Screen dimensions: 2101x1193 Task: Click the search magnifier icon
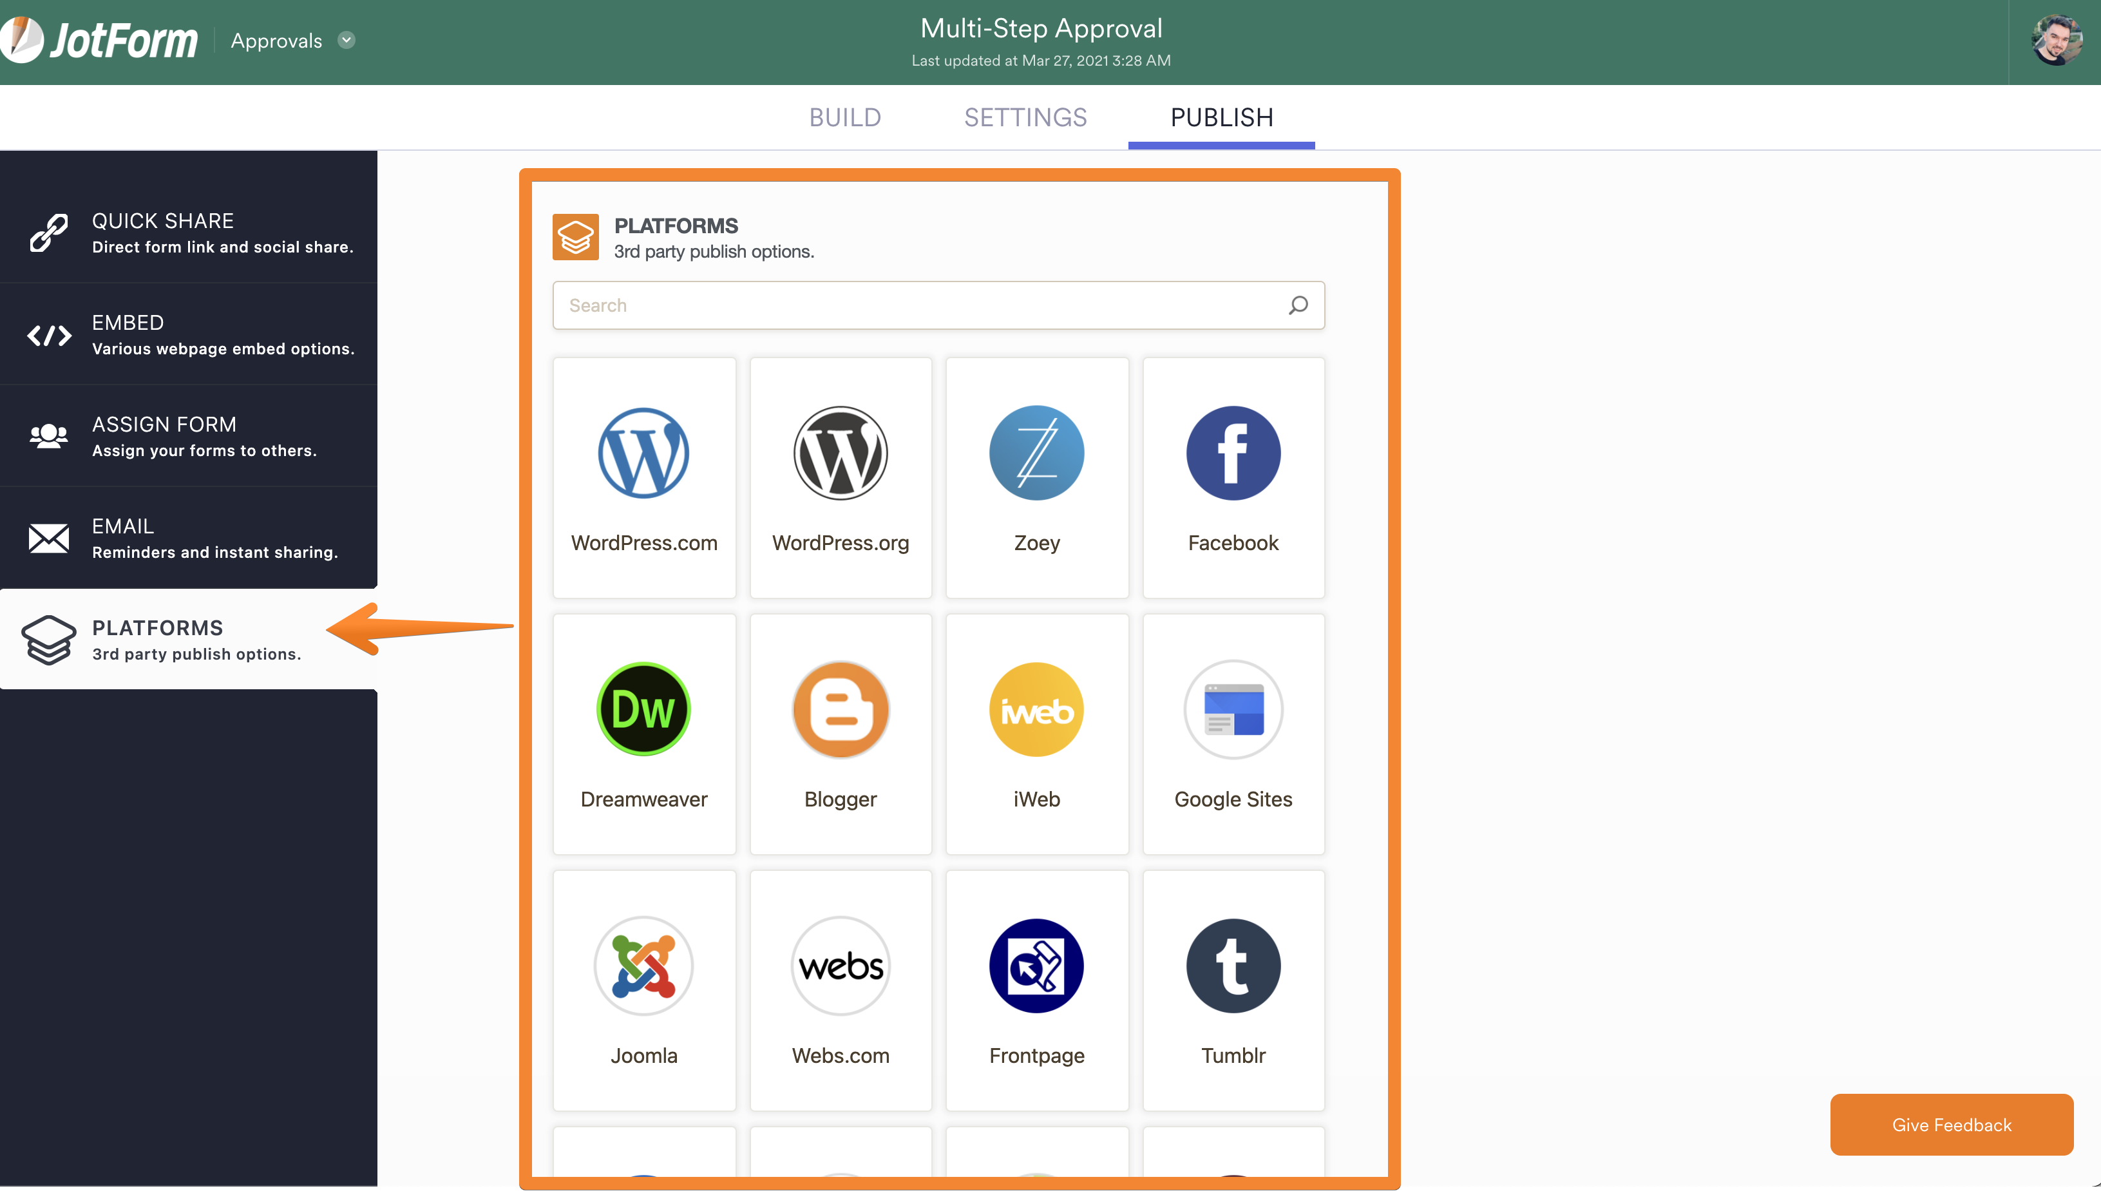pos(1297,305)
